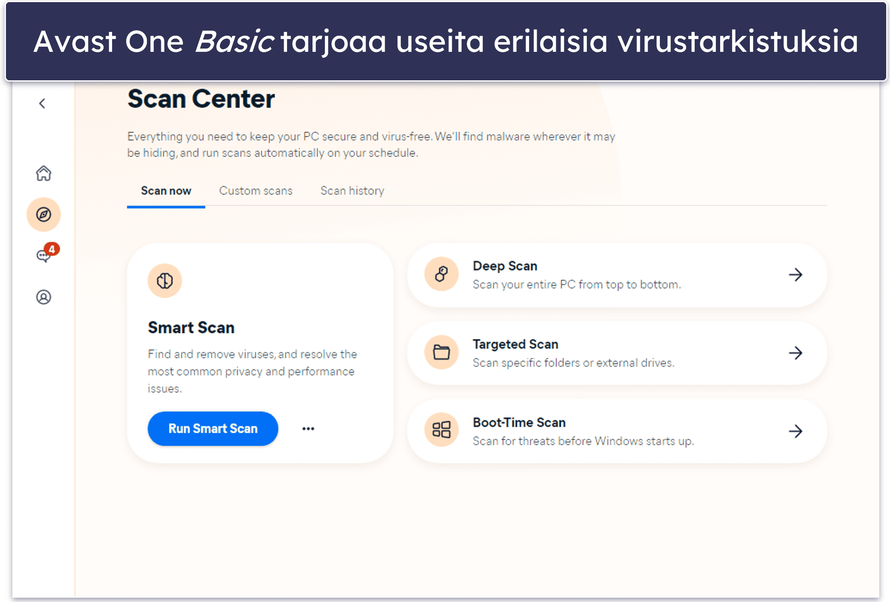Open the Boot-Time Scan arrow
Image resolution: width=890 pixels, height=602 pixels.
(x=795, y=431)
